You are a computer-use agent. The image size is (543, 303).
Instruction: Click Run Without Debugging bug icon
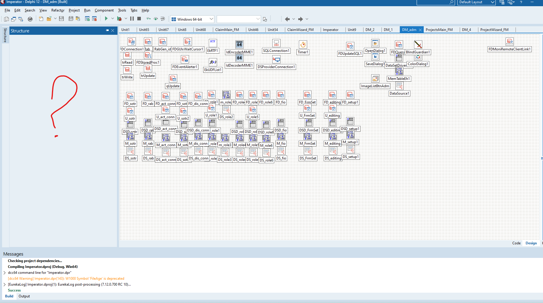pyautogui.click(x=119, y=19)
